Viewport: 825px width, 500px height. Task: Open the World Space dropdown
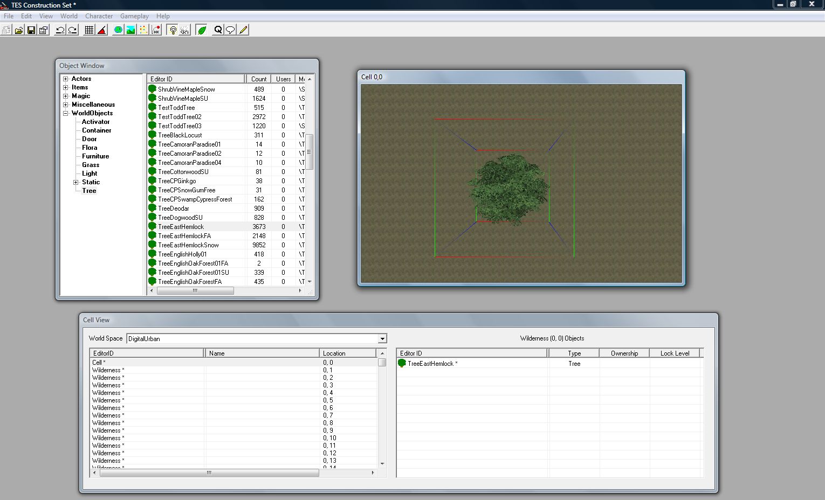(382, 339)
